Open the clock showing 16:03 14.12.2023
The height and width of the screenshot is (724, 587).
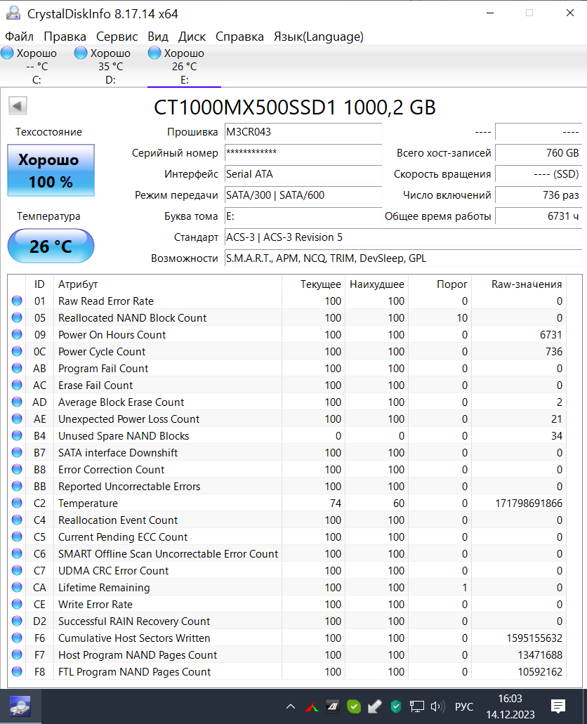pos(510,706)
